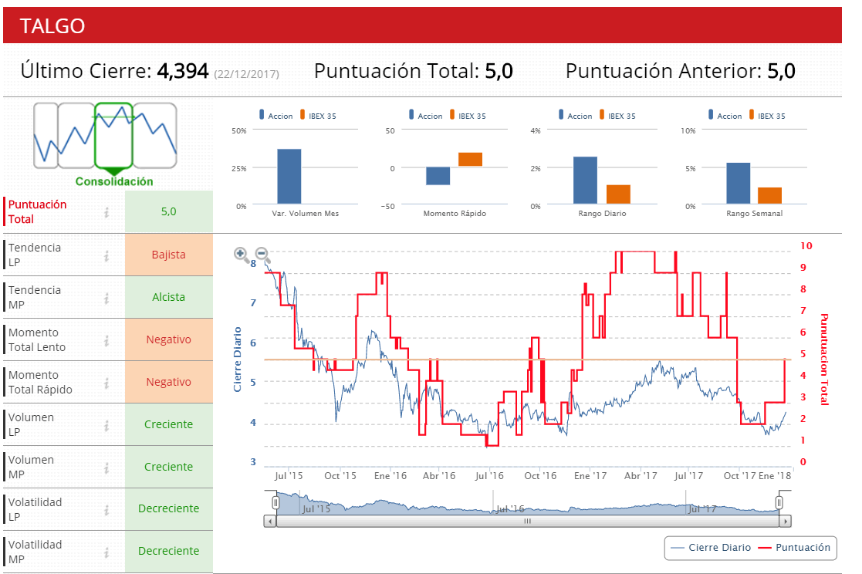The width and height of the screenshot is (862, 574).
Task: Click Creciente value for Volumen LP
Action: tap(169, 424)
